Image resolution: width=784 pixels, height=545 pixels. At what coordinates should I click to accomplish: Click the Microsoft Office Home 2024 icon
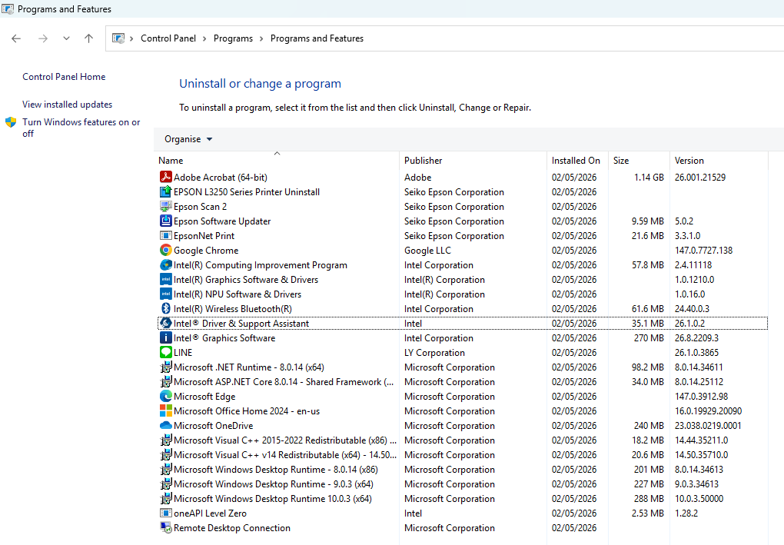coord(165,410)
